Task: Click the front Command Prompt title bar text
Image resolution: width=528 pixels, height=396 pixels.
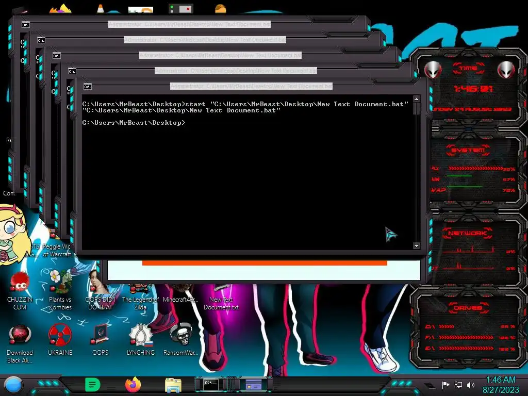Action: pos(251,86)
